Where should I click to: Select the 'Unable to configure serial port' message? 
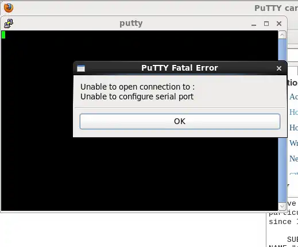137,97
